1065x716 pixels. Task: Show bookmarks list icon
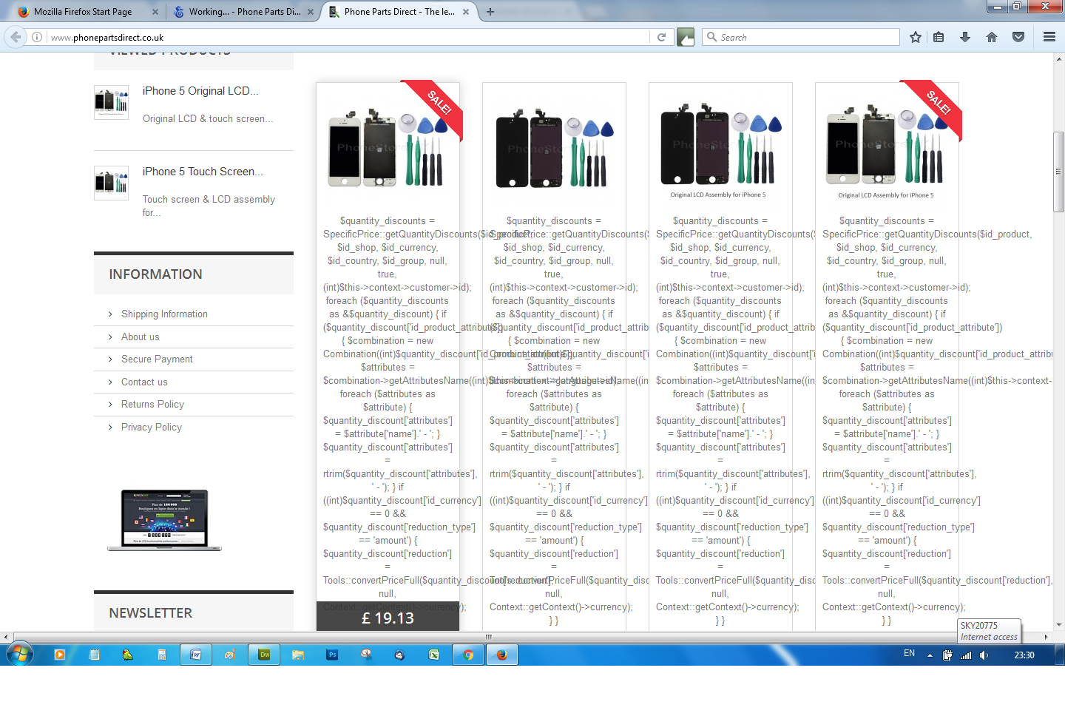coord(939,37)
